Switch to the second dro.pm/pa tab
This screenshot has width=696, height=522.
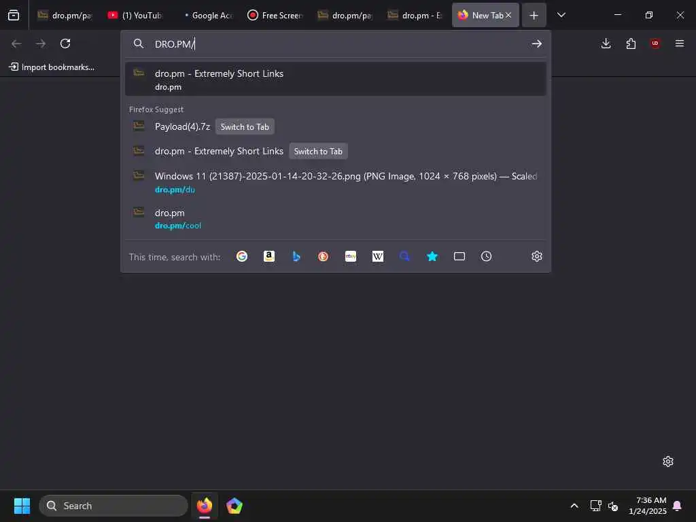pyautogui.click(x=346, y=15)
